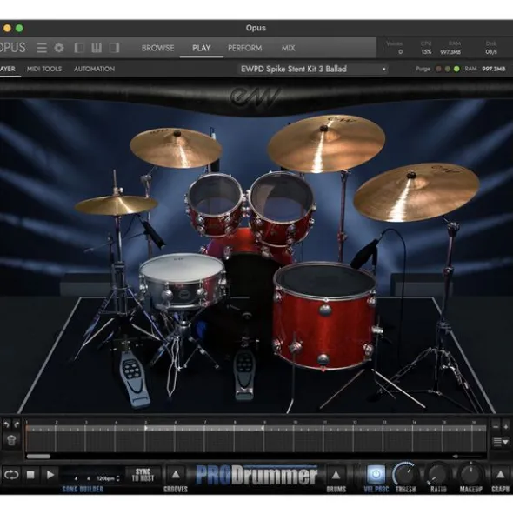The height and width of the screenshot is (514, 513).
Task: Toggle the virtual keyboard panel icon
Action: [x=97, y=48]
